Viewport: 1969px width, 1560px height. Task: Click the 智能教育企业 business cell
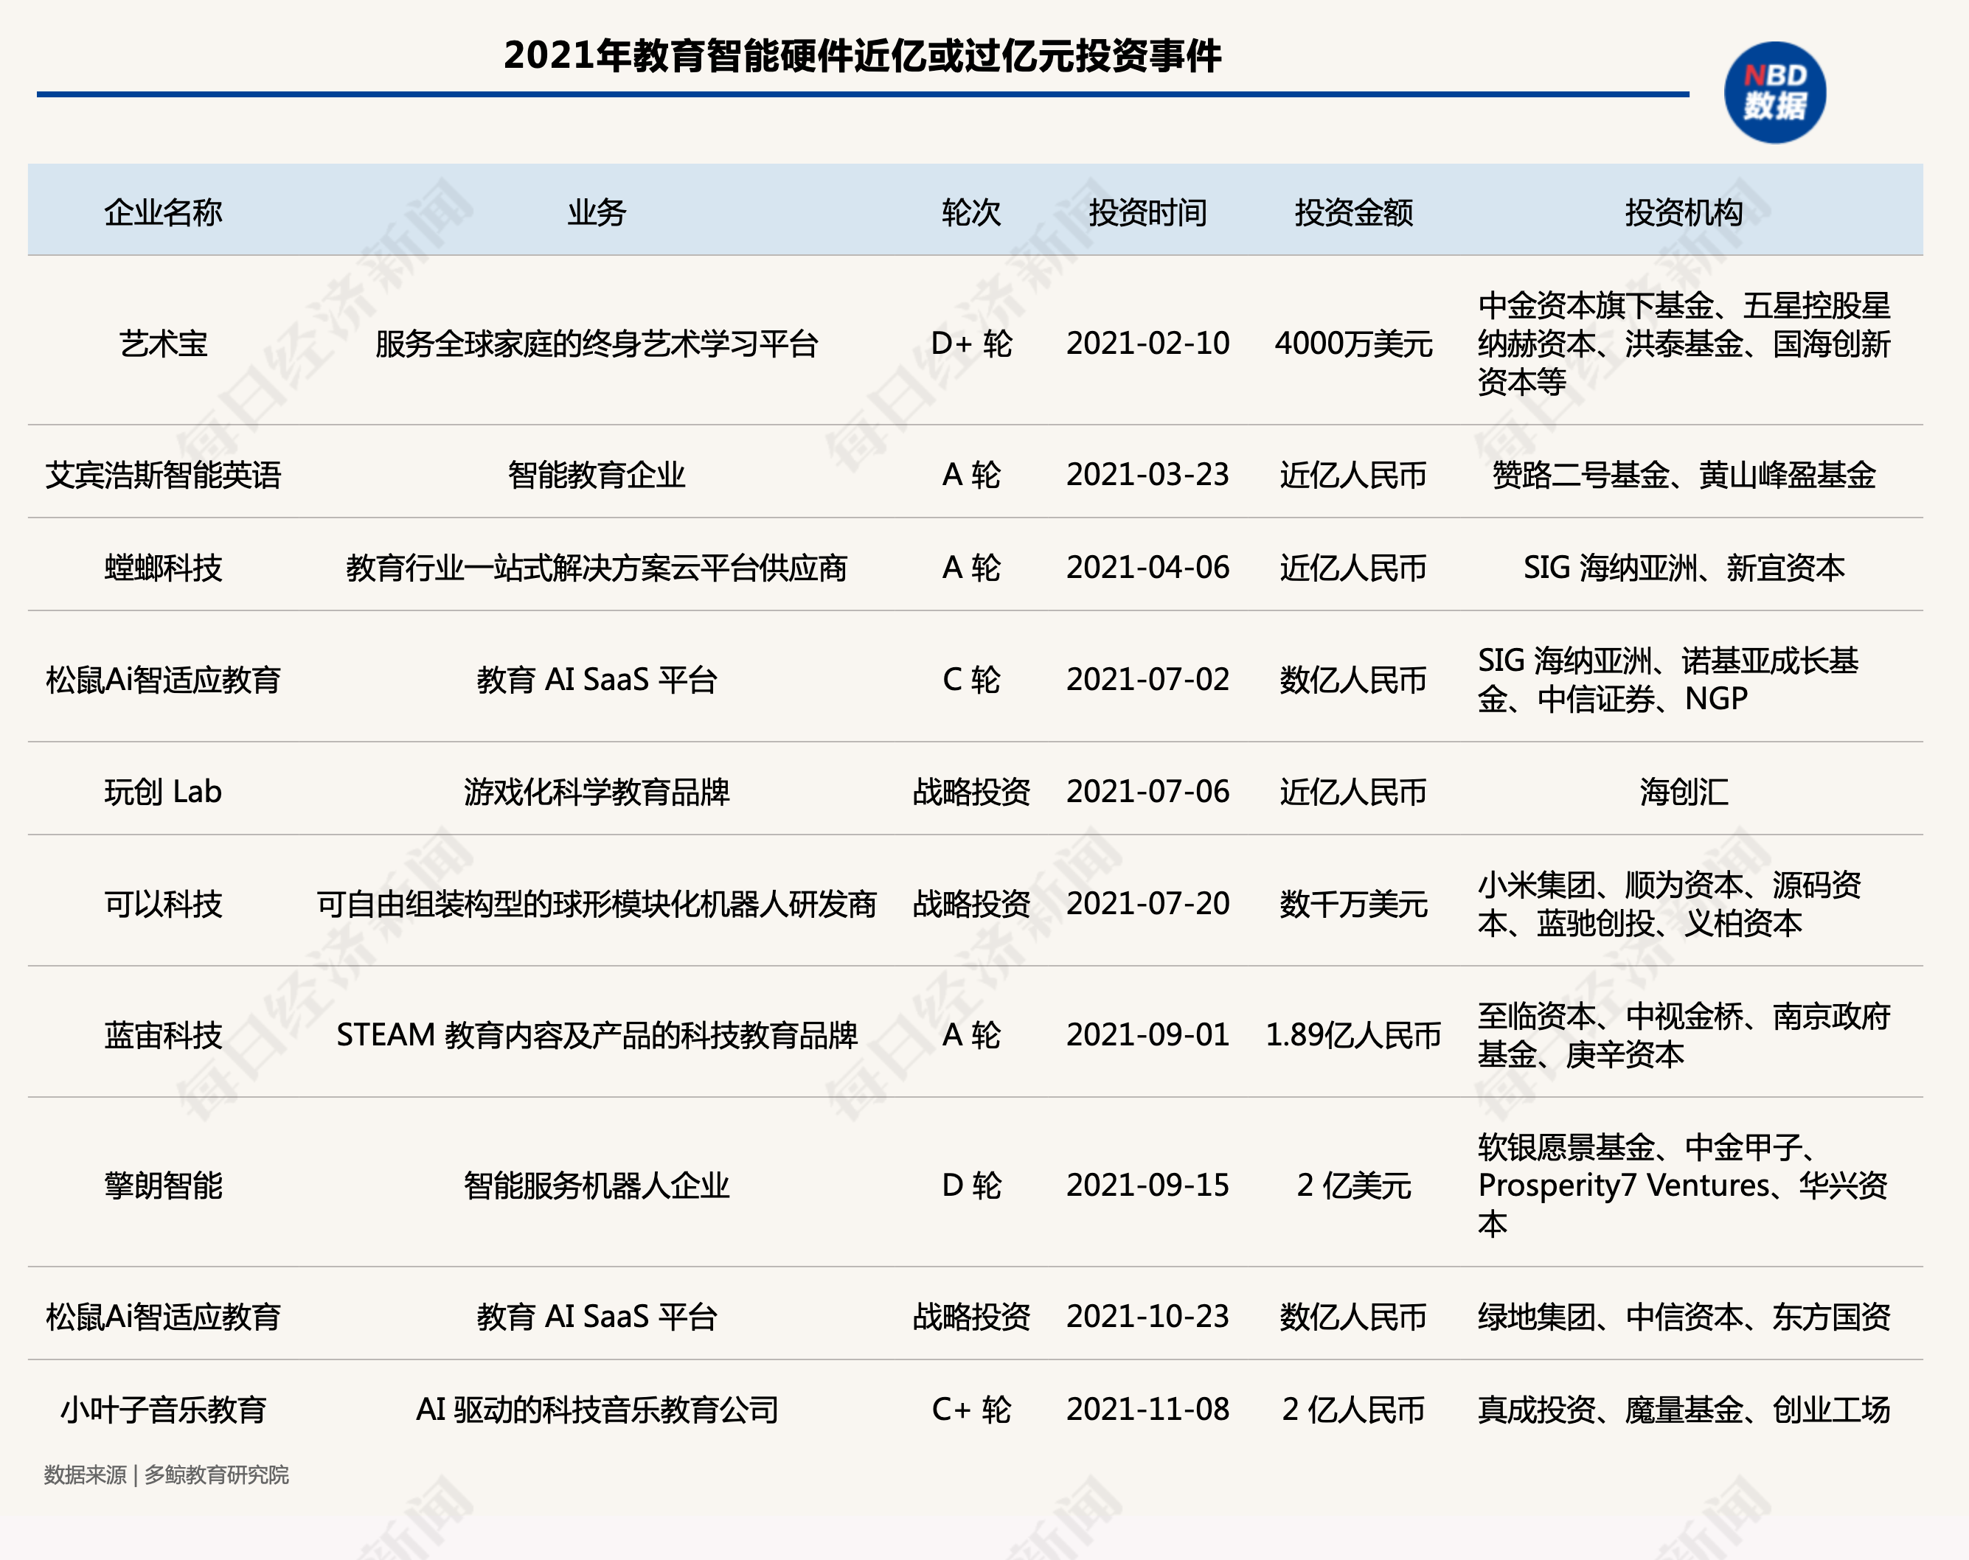tap(597, 476)
